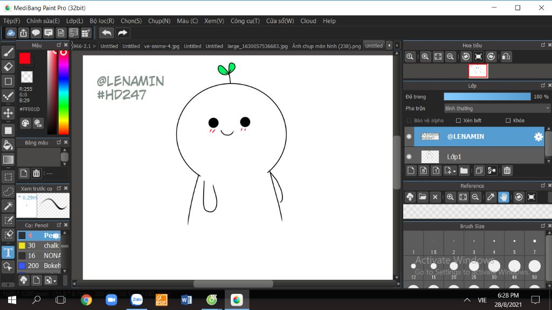Duplicate the current layer
Image resolution: width=552 pixels, height=310 pixels.
point(479,171)
